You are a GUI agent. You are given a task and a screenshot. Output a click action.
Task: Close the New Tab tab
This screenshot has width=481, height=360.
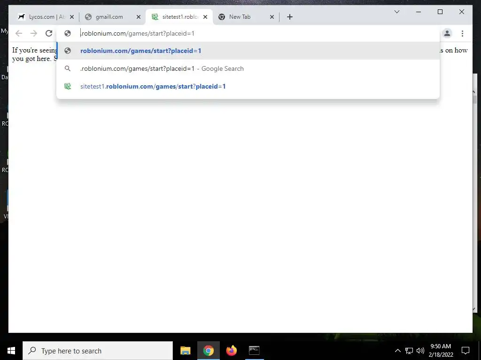pos(272,17)
